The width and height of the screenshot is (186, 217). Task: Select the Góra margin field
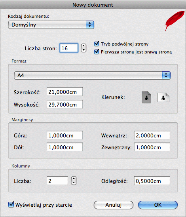click(65, 135)
